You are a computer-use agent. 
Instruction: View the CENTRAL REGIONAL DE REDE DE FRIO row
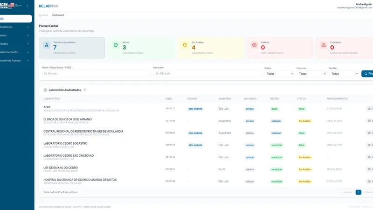369,133
